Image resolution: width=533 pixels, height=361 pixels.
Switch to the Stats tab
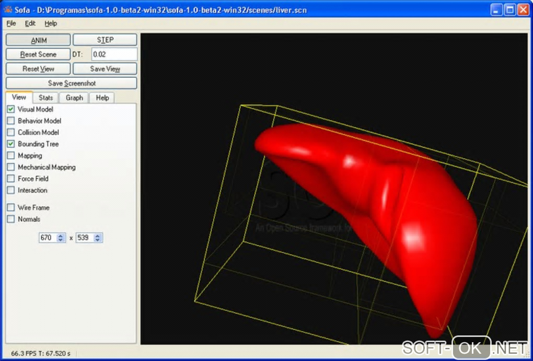[x=45, y=98]
